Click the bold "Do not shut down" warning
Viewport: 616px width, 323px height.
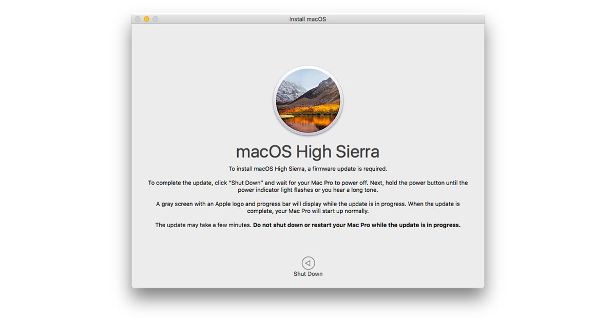pyautogui.click(x=357, y=225)
